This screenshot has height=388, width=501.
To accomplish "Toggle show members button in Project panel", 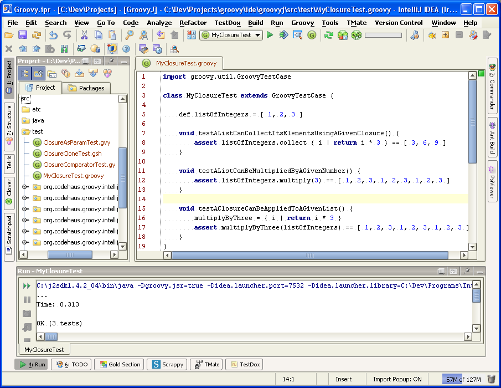I will 65,74.
